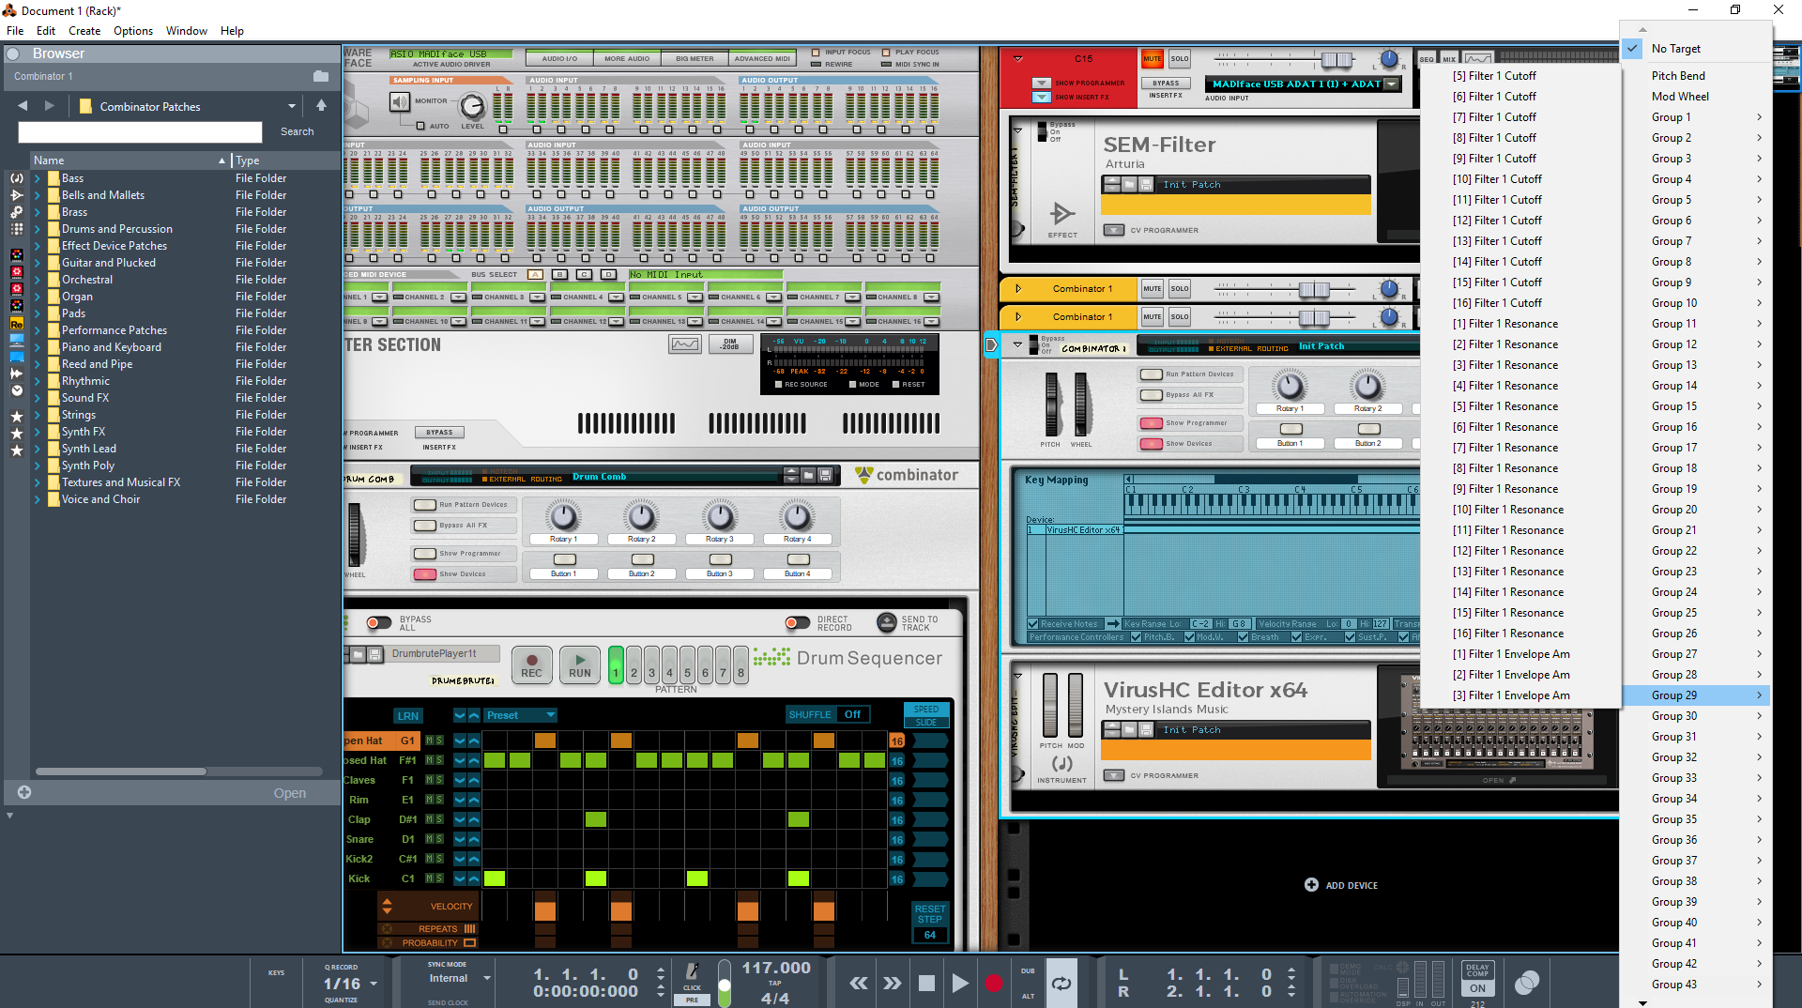The width and height of the screenshot is (1802, 1008).
Task: Expand the Bass folder
Action: coord(38,178)
